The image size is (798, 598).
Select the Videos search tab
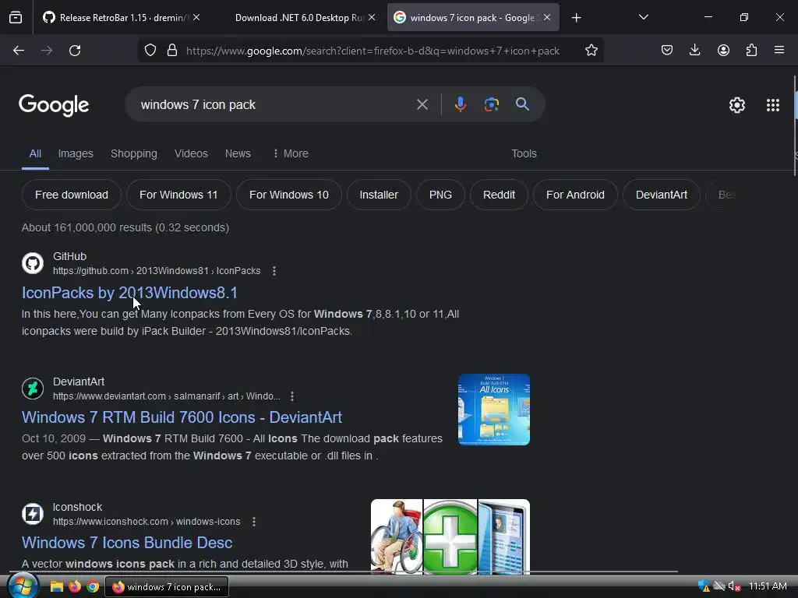(x=191, y=153)
